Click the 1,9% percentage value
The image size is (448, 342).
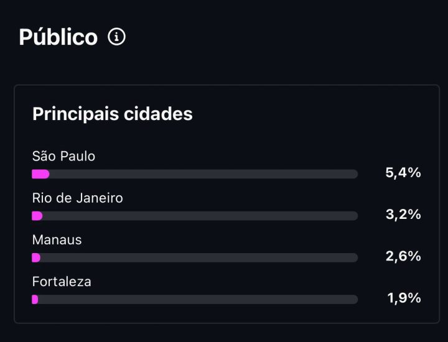click(x=404, y=298)
